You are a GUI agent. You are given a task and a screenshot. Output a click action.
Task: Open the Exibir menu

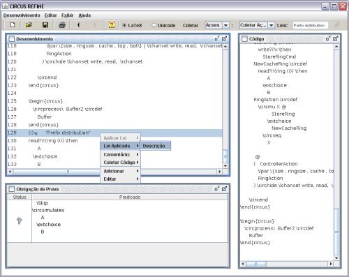coord(67,15)
